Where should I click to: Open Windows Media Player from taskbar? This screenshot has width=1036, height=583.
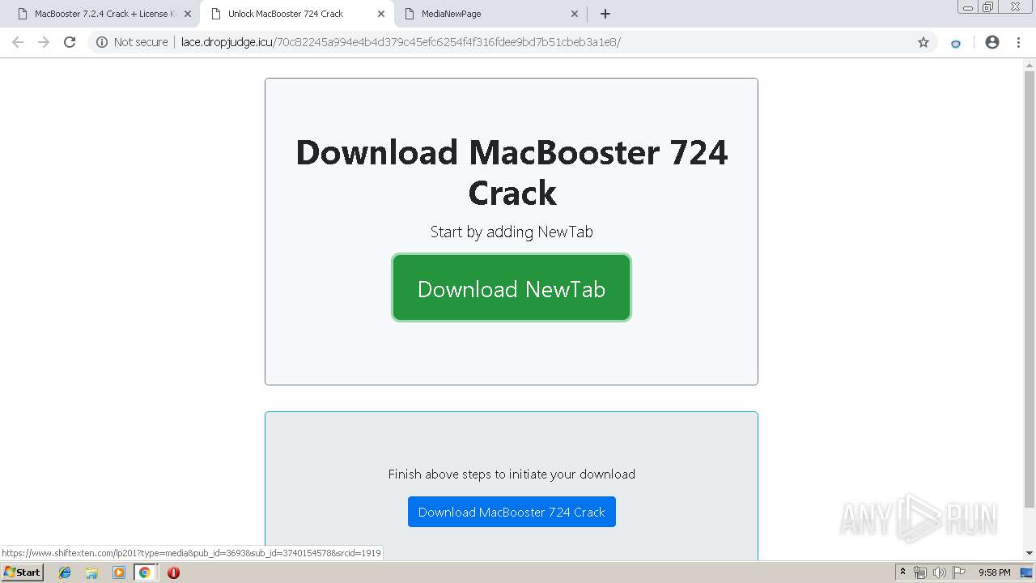(x=118, y=572)
